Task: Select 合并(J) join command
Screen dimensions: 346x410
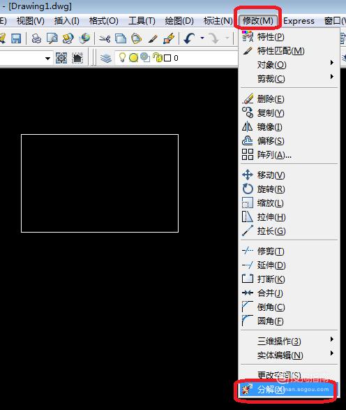Action: tap(289, 293)
